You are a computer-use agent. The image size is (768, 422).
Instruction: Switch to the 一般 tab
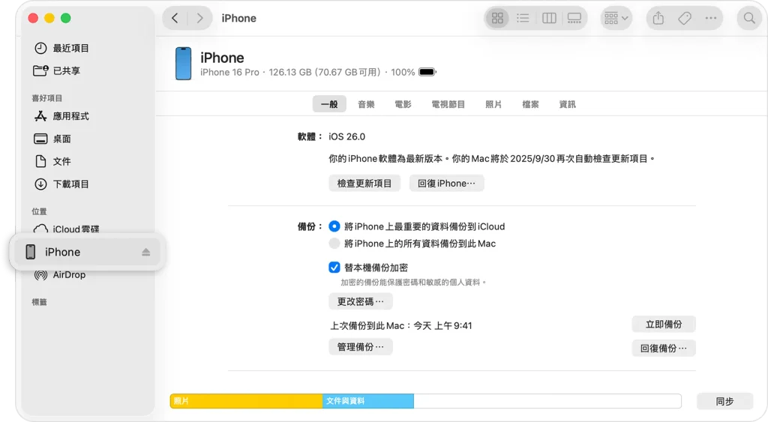329,104
